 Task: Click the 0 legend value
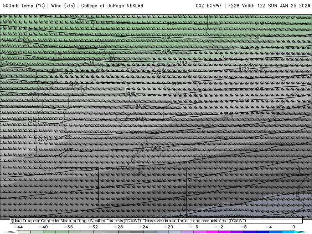(x=294, y=227)
